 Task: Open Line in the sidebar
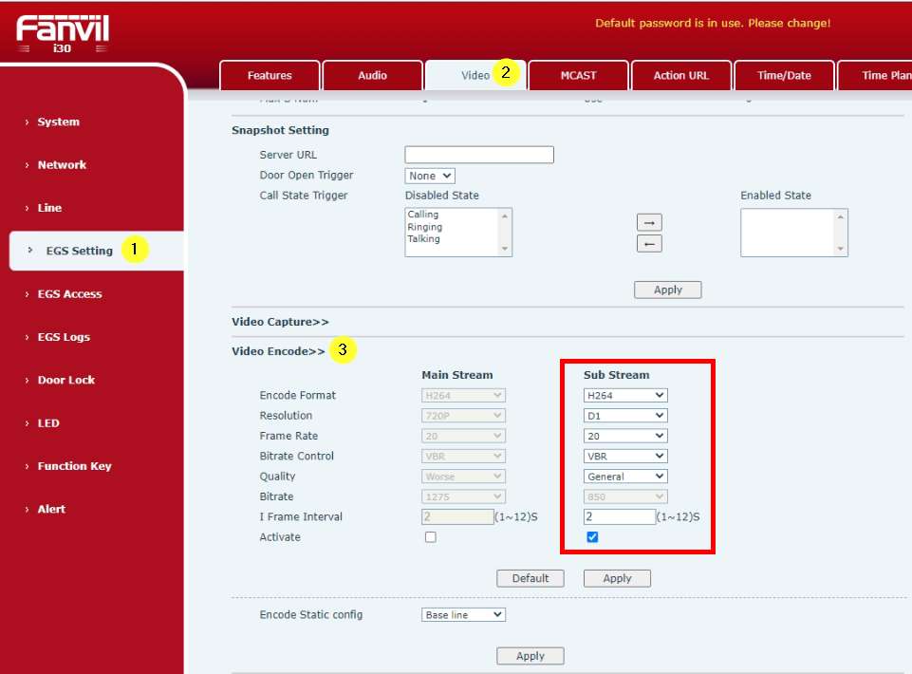49,208
